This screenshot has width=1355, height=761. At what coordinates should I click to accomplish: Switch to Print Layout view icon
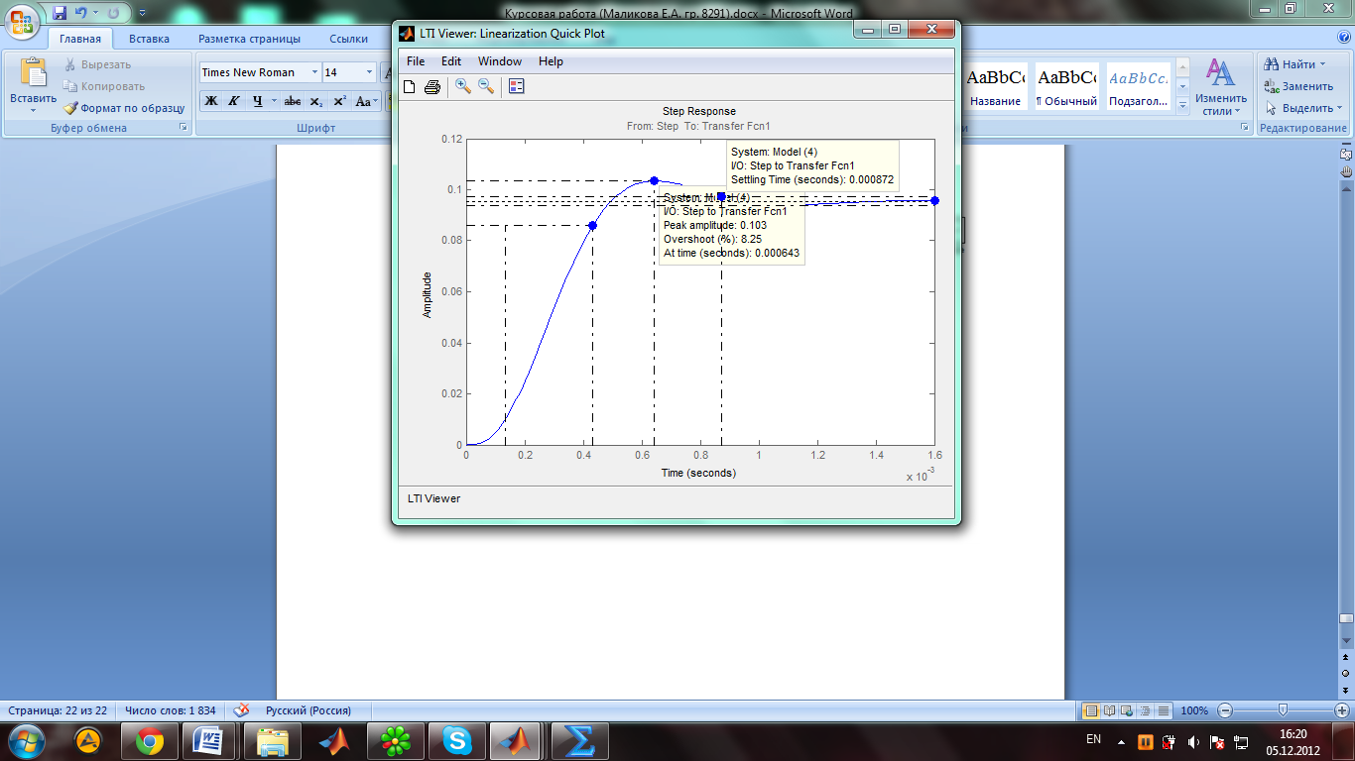pos(1091,710)
